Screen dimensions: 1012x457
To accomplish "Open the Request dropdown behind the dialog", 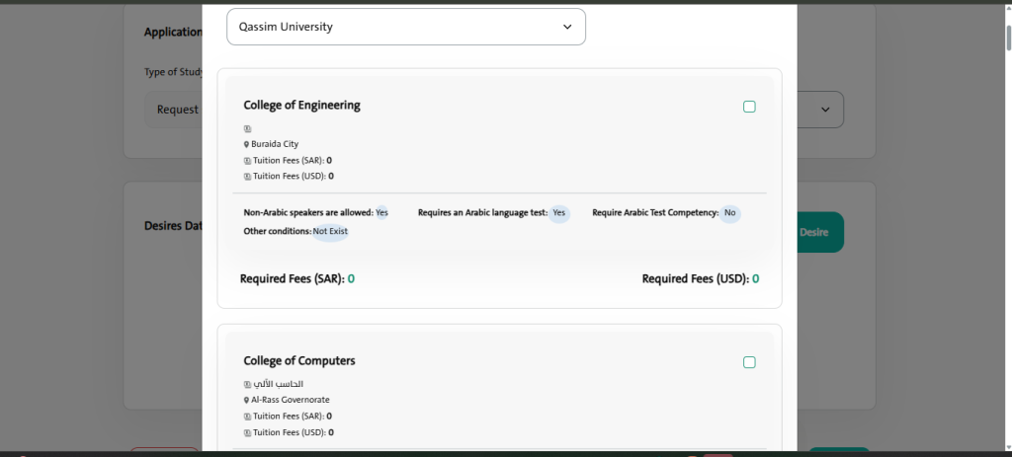I will [174, 110].
